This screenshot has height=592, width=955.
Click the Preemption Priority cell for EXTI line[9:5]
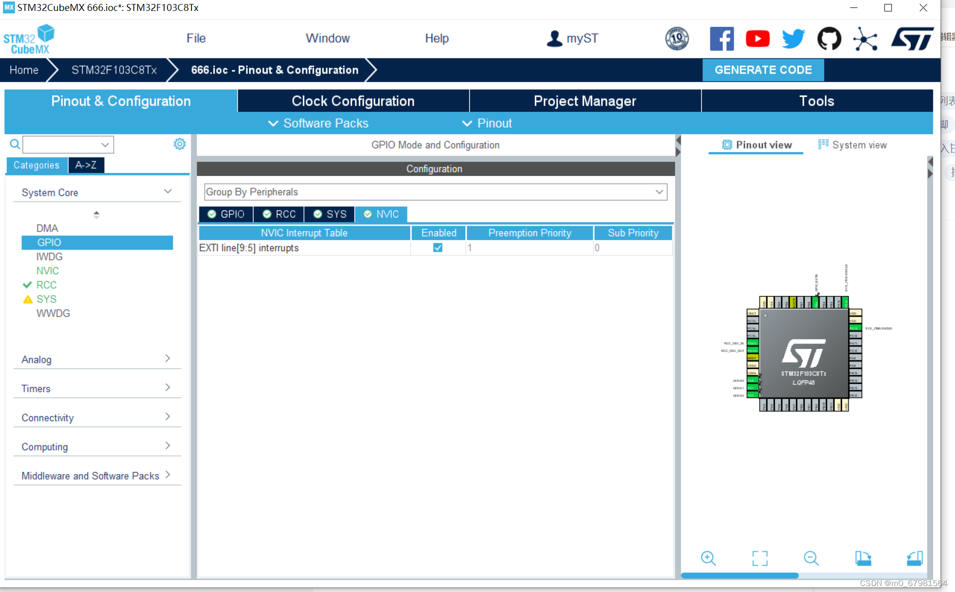click(529, 248)
